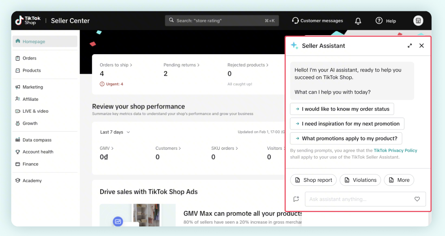Click the Affiliate people icon
The height and width of the screenshot is (236, 445).
coord(17,99)
